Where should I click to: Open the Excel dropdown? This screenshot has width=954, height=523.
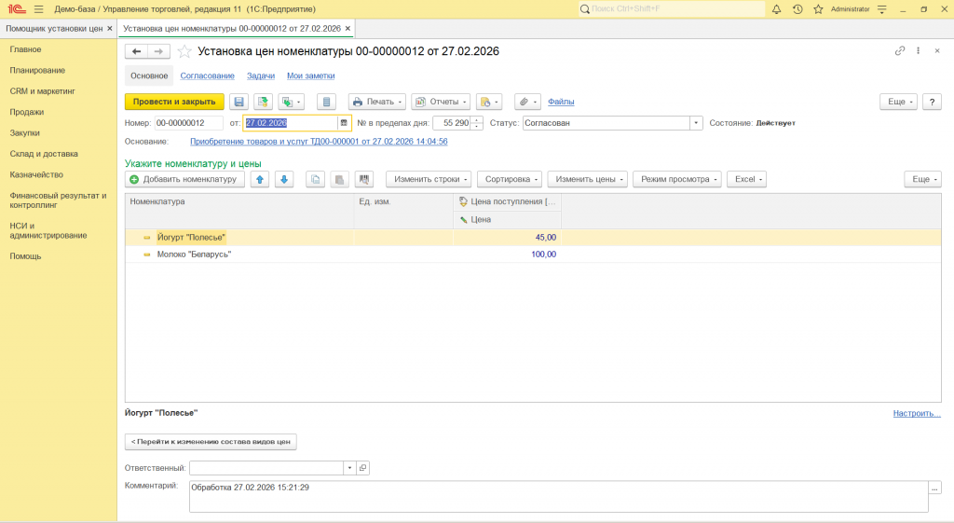[x=746, y=179]
